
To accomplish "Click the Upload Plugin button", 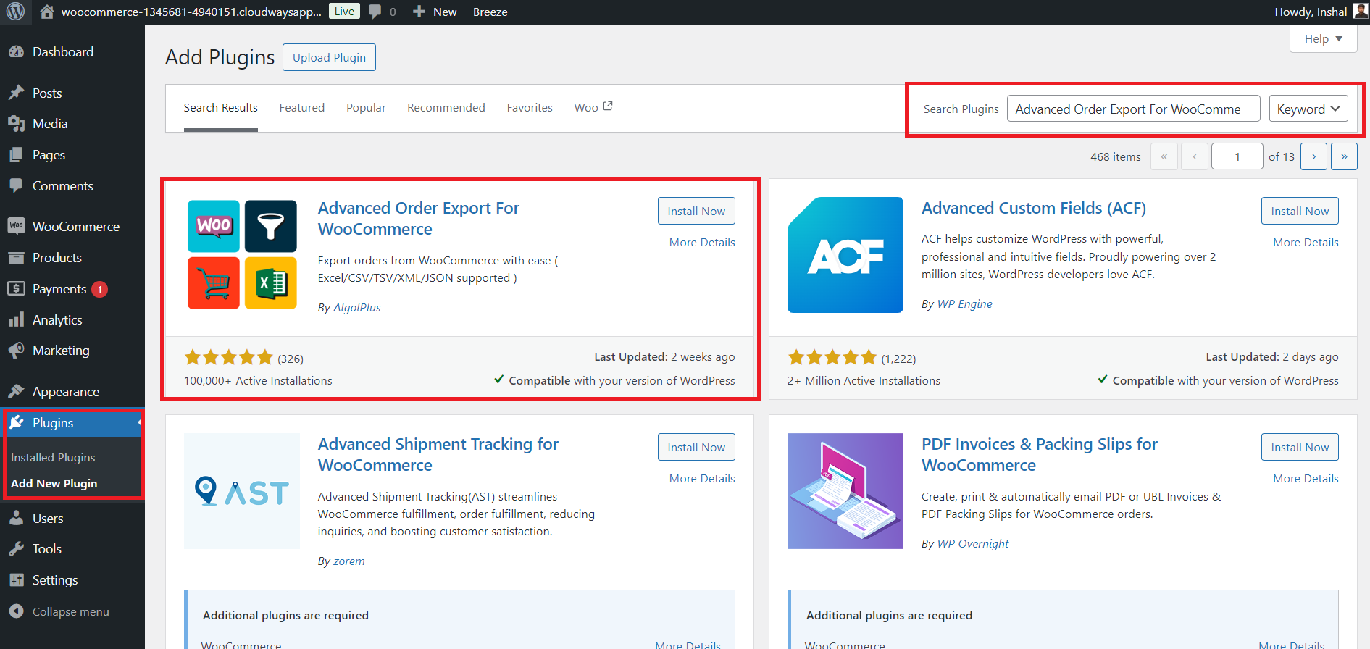I will tap(329, 57).
